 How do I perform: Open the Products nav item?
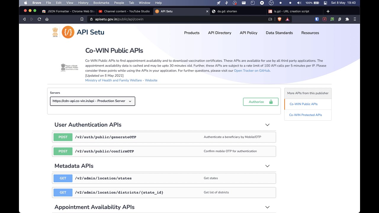192,33
